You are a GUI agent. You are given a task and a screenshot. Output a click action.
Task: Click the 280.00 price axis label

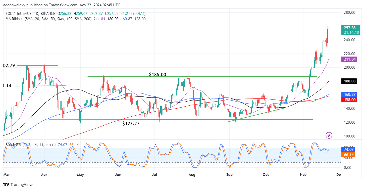[x=349, y=12]
